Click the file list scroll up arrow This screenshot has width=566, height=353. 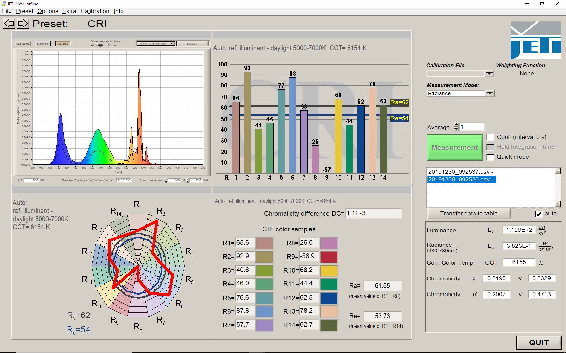coord(558,171)
